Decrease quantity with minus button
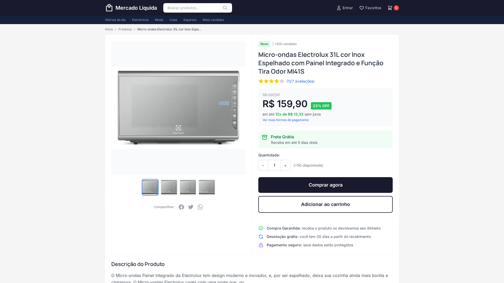Viewport: 504px width, 283px height. coord(263,165)
